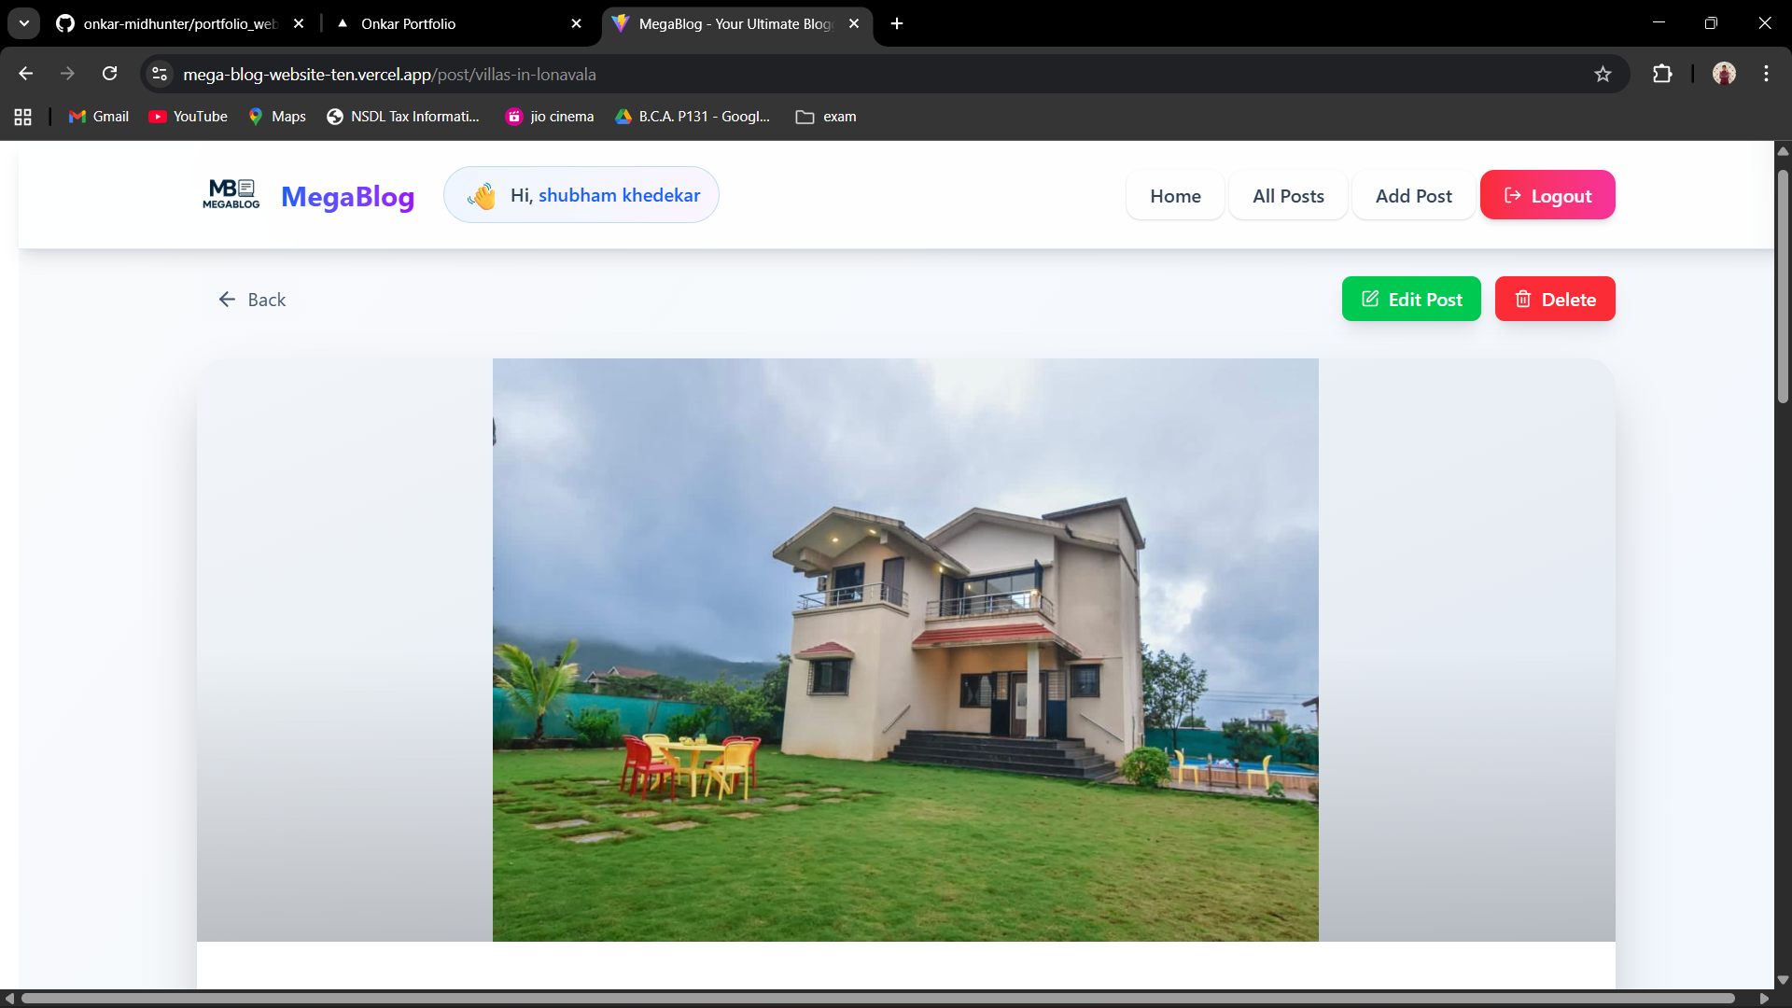The width and height of the screenshot is (1792, 1008).
Task: Click the Logout button
Action: 1547,196
